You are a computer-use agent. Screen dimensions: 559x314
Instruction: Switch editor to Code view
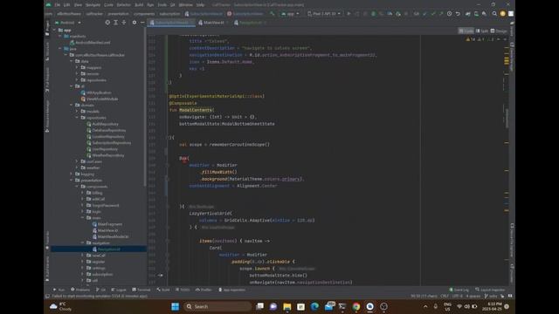[466, 31]
